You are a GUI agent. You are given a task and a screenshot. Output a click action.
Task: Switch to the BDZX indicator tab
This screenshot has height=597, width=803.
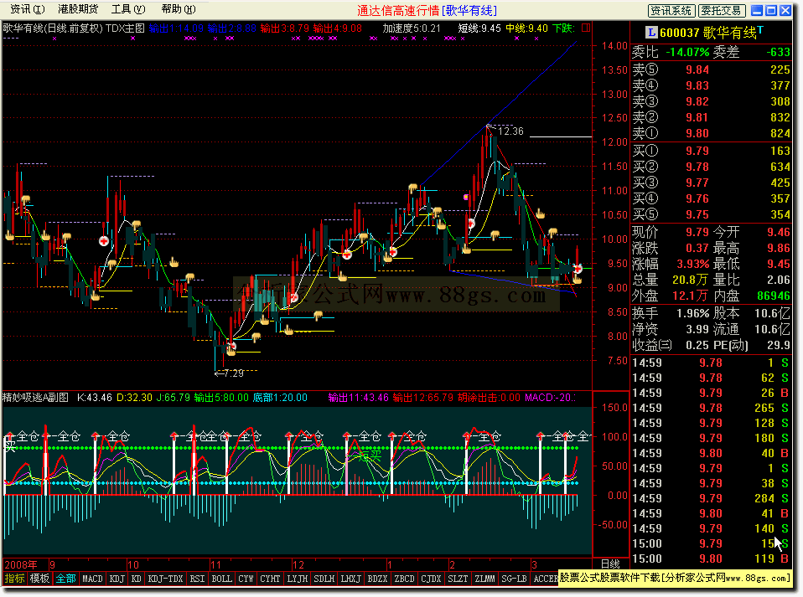tap(377, 579)
